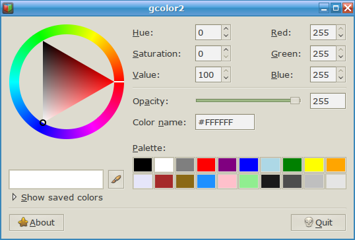The width and height of the screenshot is (355, 240).
Task: Open the About dialog
Action: [36, 223]
